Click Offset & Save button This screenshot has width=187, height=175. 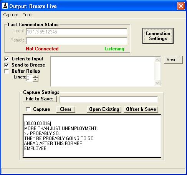click(x=141, y=109)
